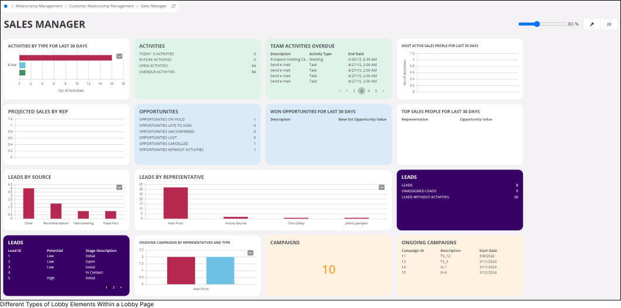Click the eye icon button at top right
This screenshot has width=621, height=308.
point(609,24)
